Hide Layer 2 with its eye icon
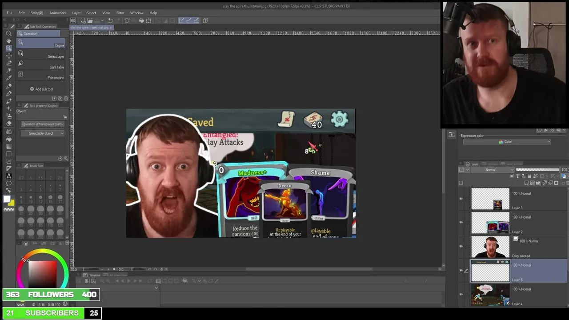This screenshot has width=569, height=320. [461, 223]
